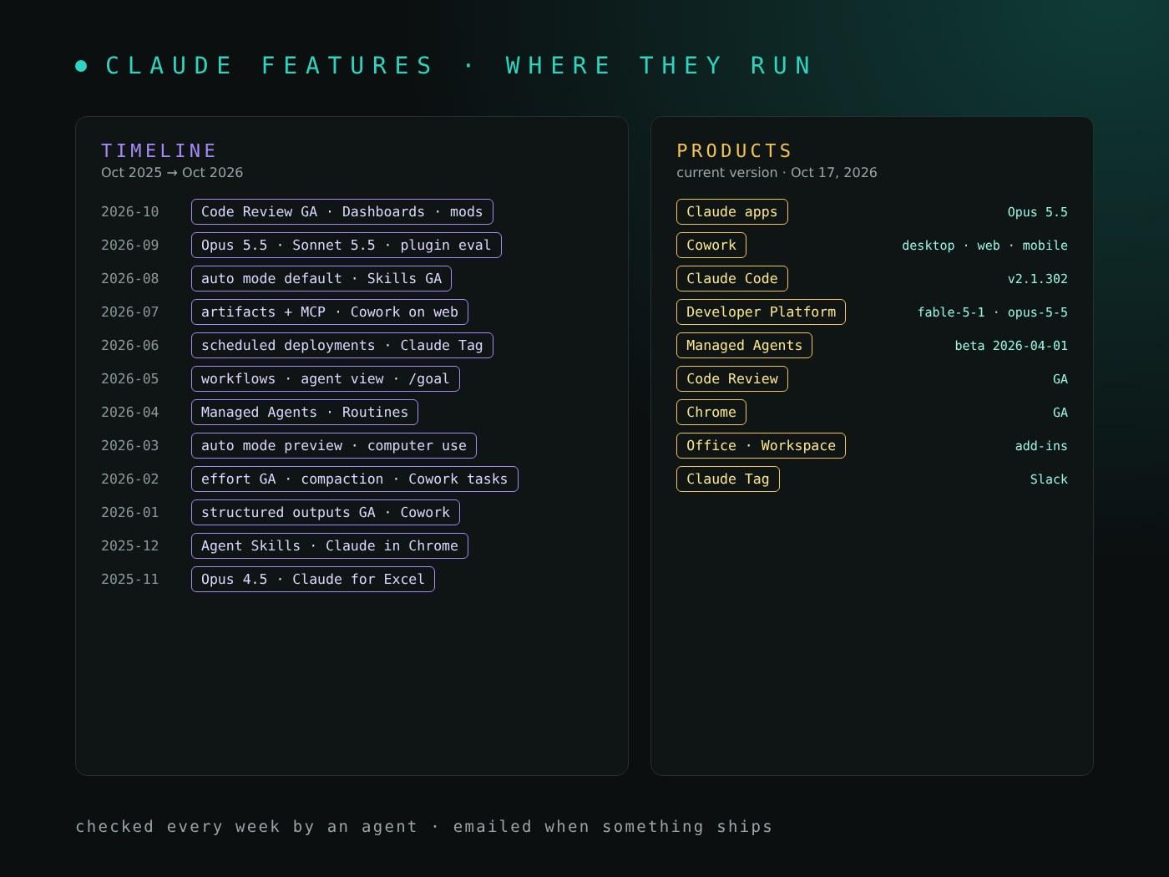Select the 'GA' status beside Code Review
1169x877 pixels.
(1060, 379)
